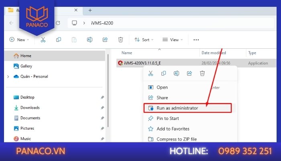Select Compress to ZIP file
This screenshot has height=161, width=281.
[x=190, y=139]
